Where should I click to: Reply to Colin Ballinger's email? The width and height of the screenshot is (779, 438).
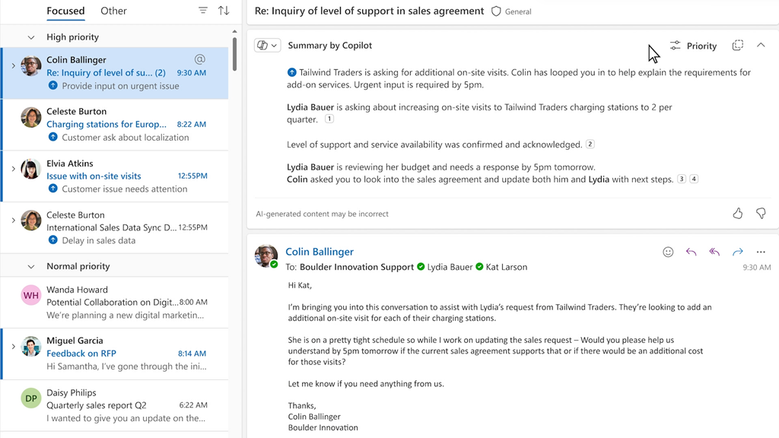[x=691, y=252]
